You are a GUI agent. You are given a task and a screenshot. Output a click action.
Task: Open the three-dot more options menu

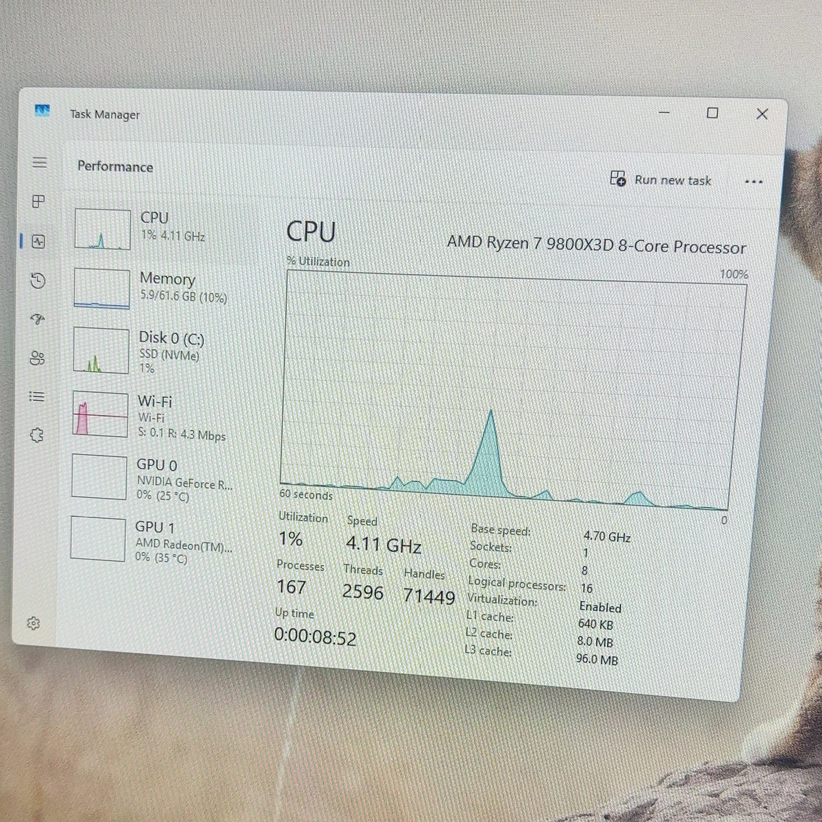tap(754, 182)
